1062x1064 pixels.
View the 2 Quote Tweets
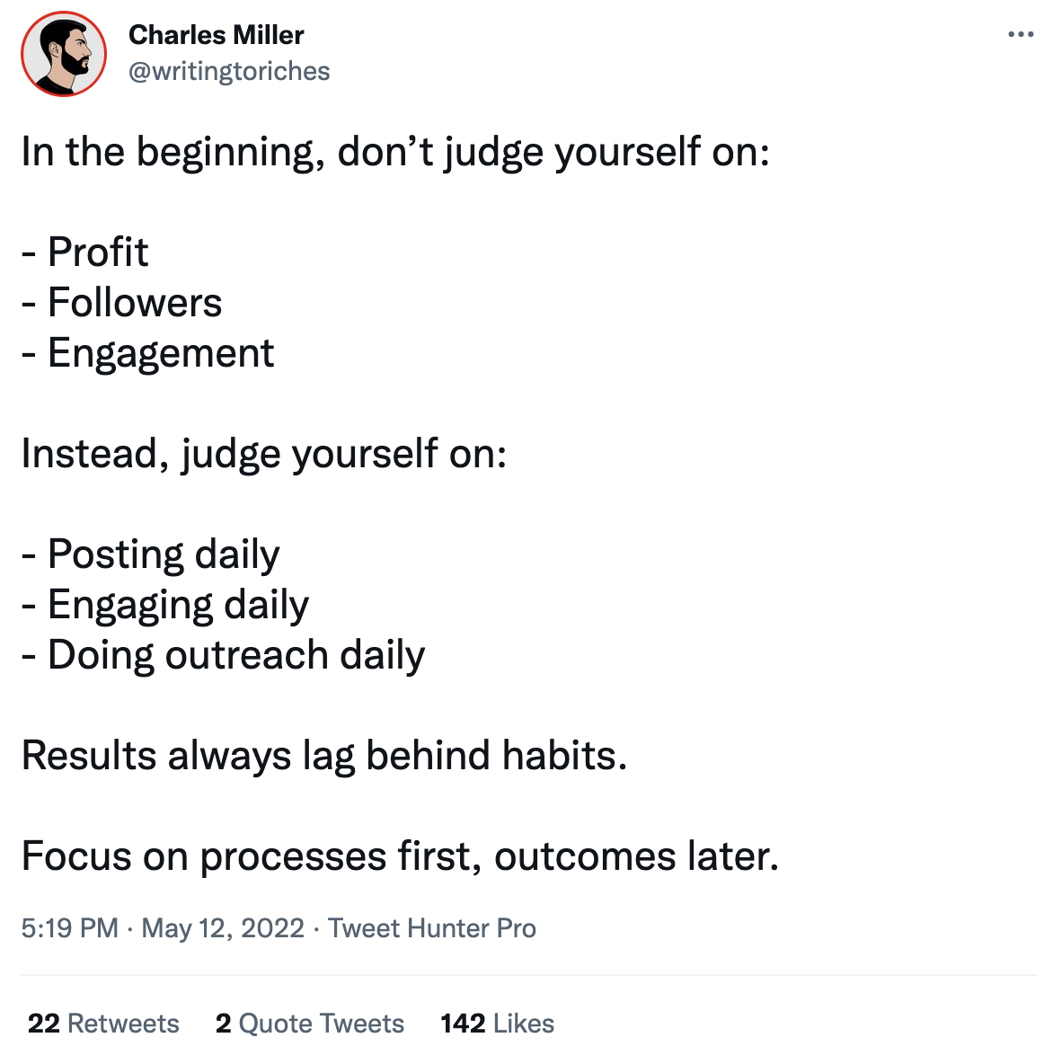(309, 1024)
